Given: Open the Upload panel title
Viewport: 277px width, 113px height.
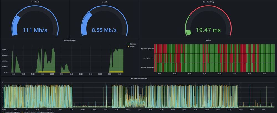Looking at the screenshot, I should [x=105, y=2].
